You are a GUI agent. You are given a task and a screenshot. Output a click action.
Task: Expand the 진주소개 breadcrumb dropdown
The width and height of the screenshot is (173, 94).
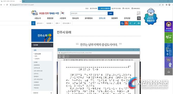click(40, 23)
